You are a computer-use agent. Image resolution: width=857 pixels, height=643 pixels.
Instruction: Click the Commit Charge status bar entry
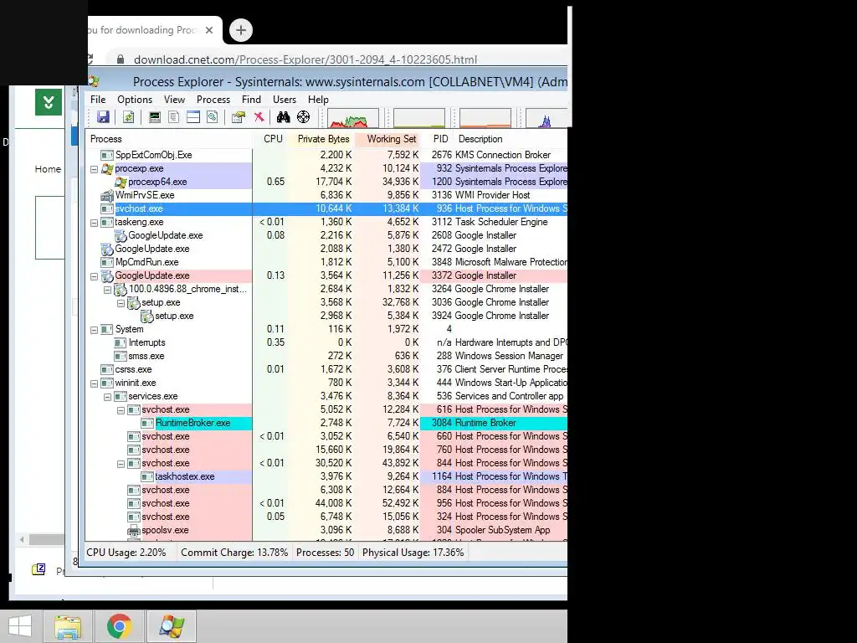click(x=234, y=553)
